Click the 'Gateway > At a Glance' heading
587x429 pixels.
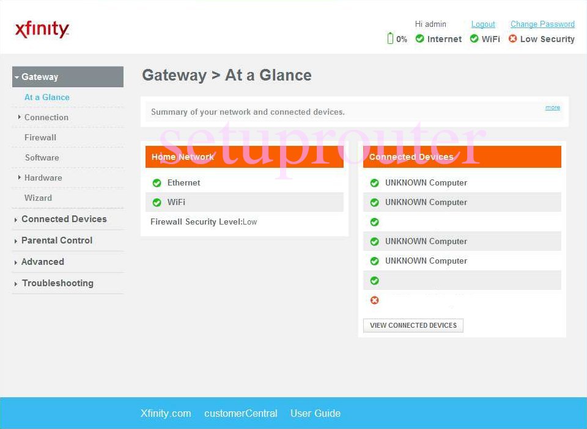click(227, 75)
